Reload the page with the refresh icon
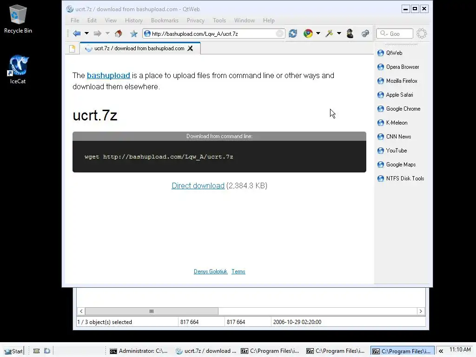The width and height of the screenshot is (476, 357). pyautogui.click(x=293, y=33)
